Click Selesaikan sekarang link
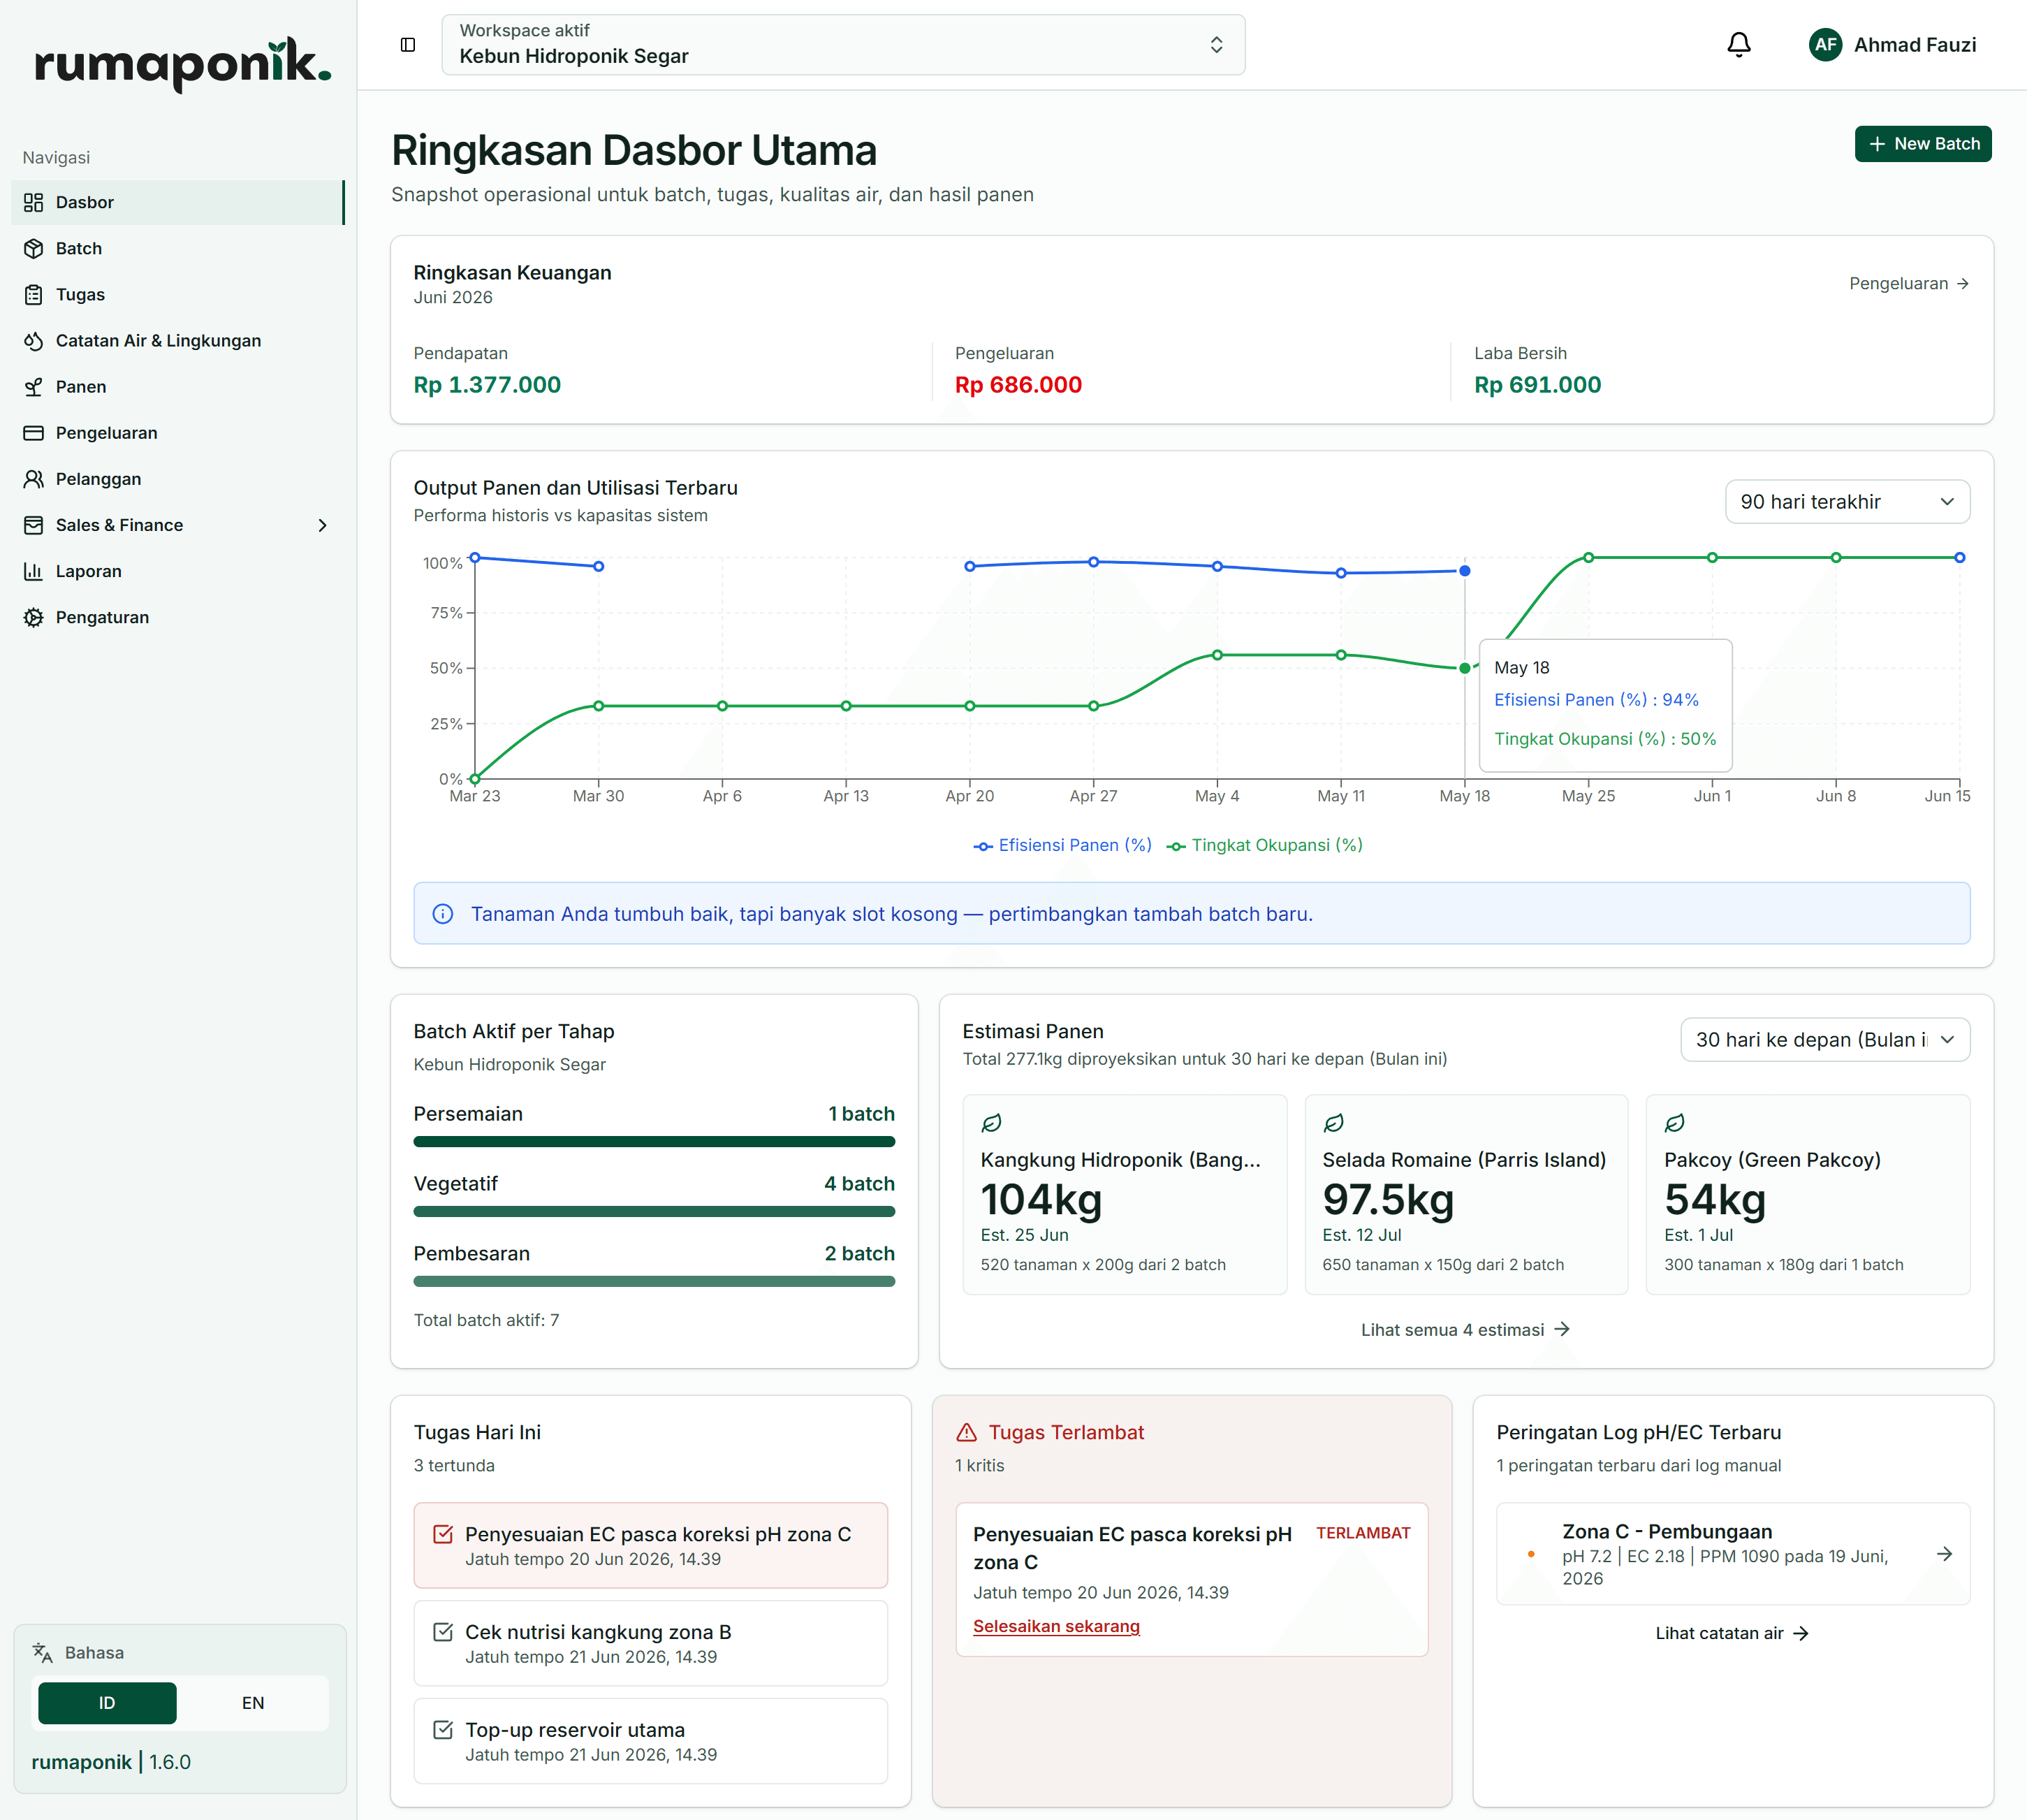Viewport: 2027px width, 1820px height. [1055, 1627]
